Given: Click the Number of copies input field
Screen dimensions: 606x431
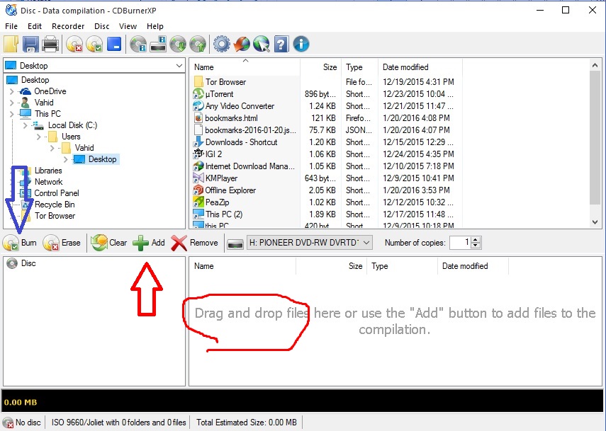Looking at the screenshot, I should (461, 243).
